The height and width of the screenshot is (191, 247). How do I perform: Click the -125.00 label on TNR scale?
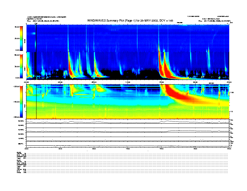[16, 86]
